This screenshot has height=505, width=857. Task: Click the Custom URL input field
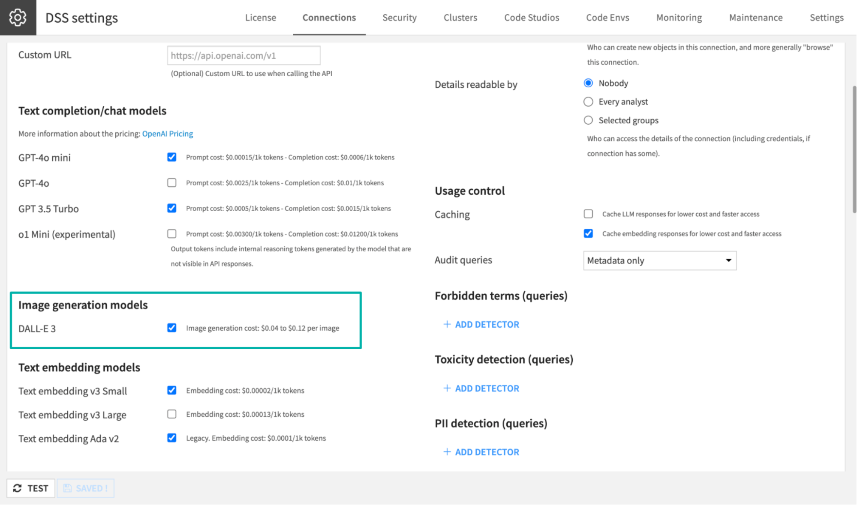point(243,55)
